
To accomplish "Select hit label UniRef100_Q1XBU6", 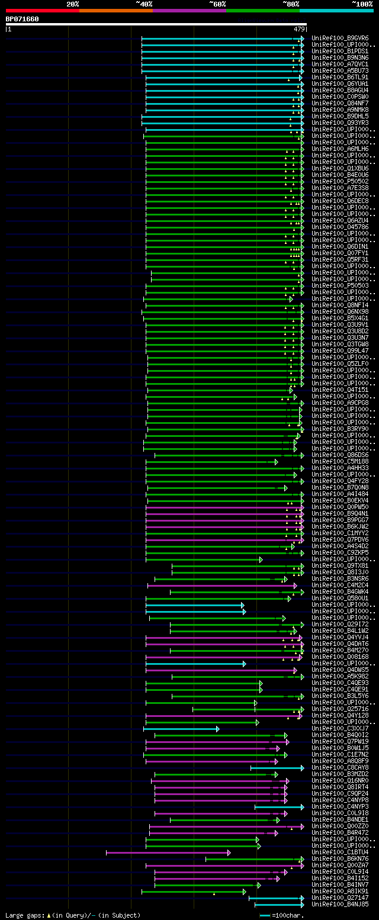I will 340,168.
